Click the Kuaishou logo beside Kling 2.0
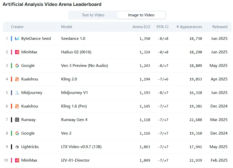The image size is (233, 168). (x=17, y=79)
